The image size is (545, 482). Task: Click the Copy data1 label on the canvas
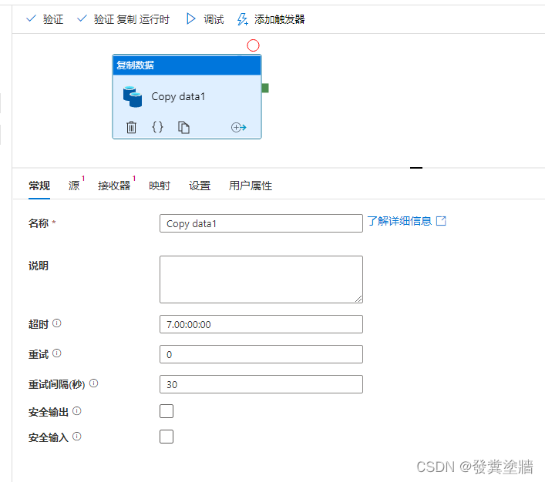pos(178,96)
